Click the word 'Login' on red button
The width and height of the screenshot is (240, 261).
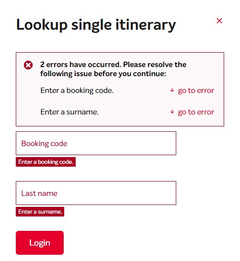tap(40, 243)
